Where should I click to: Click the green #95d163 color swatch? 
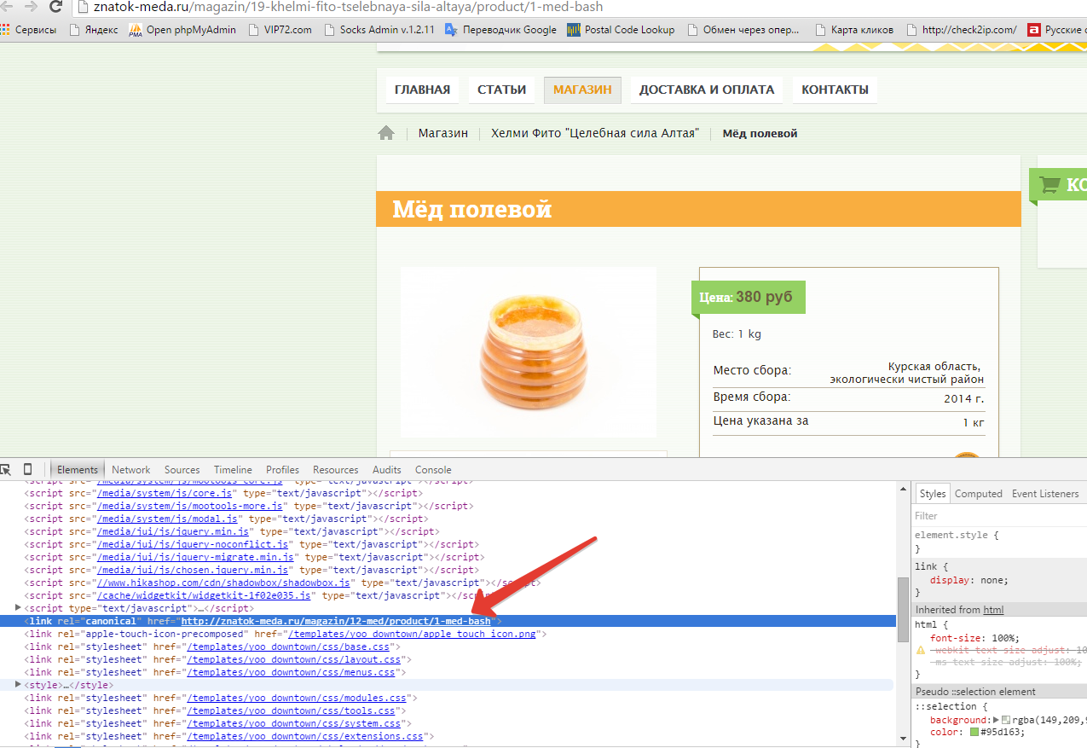974,732
